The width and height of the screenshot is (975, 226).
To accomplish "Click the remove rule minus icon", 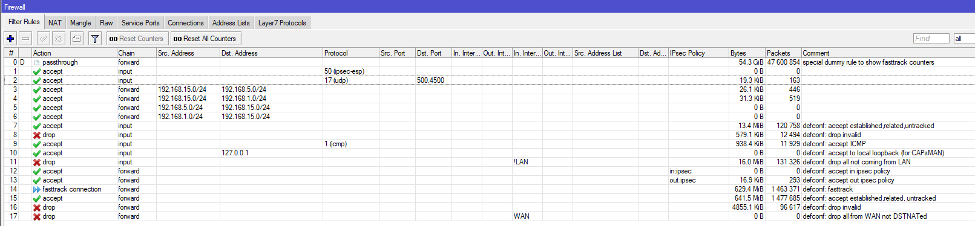I will click(25, 39).
